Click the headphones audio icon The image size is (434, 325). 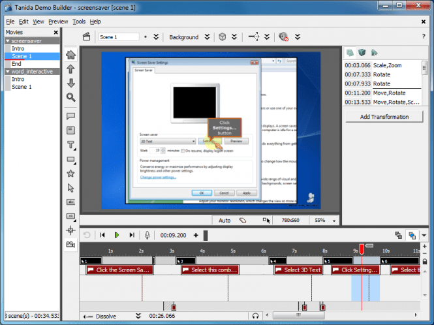tap(255, 316)
